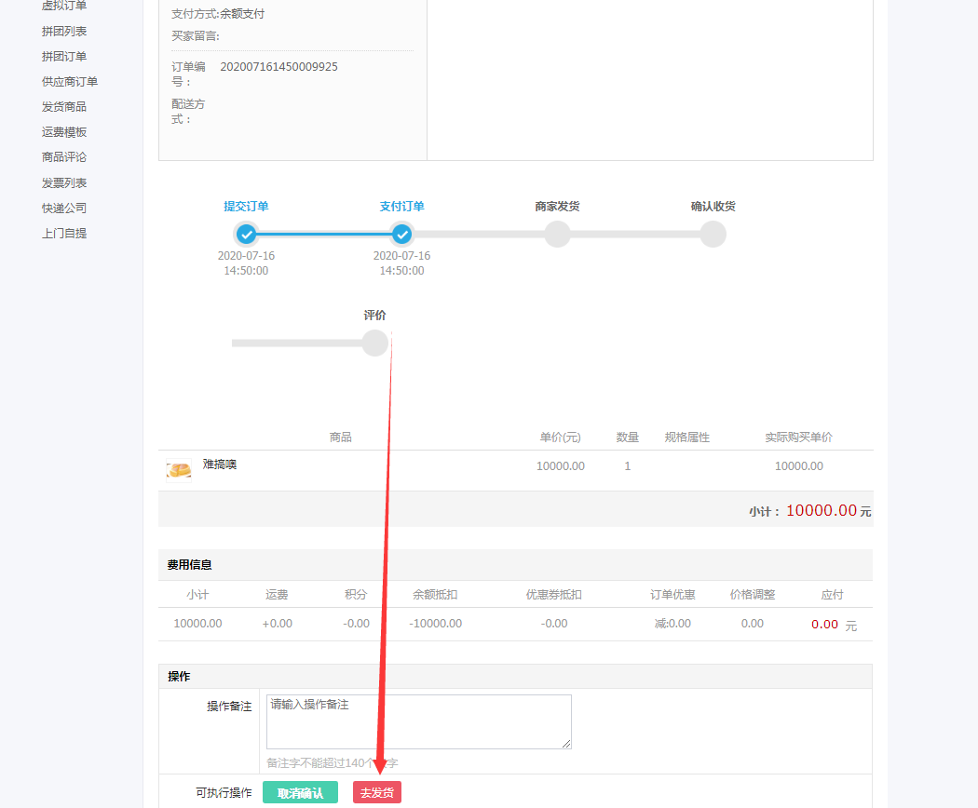The width and height of the screenshot is (978, 808).
Task: Click the 确认收货 gray step circle
Action: [713, 234]
